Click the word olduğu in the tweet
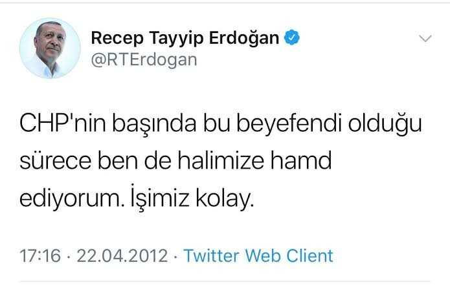Screen dimensions: 450x285 (385, 124)
